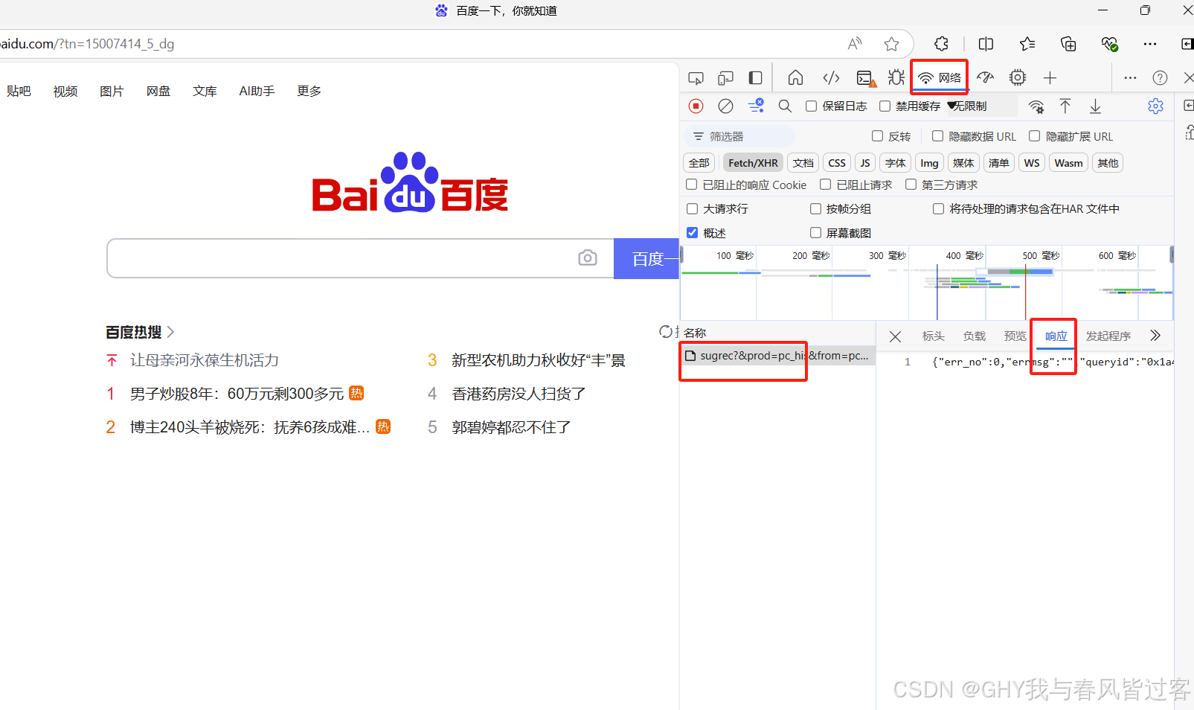Select the sugrec request row
Image resolution: width=1194 pixels, height=710 pixels.
click(777, 356)
